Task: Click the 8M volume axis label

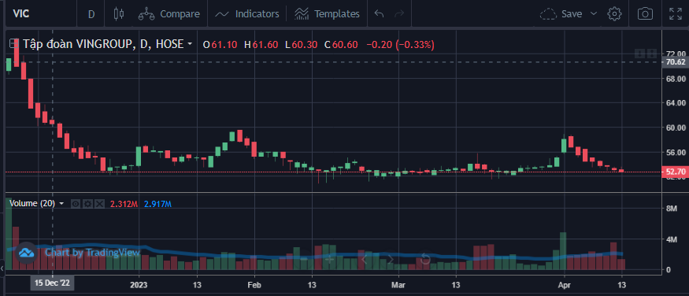Action: (671, 209)
